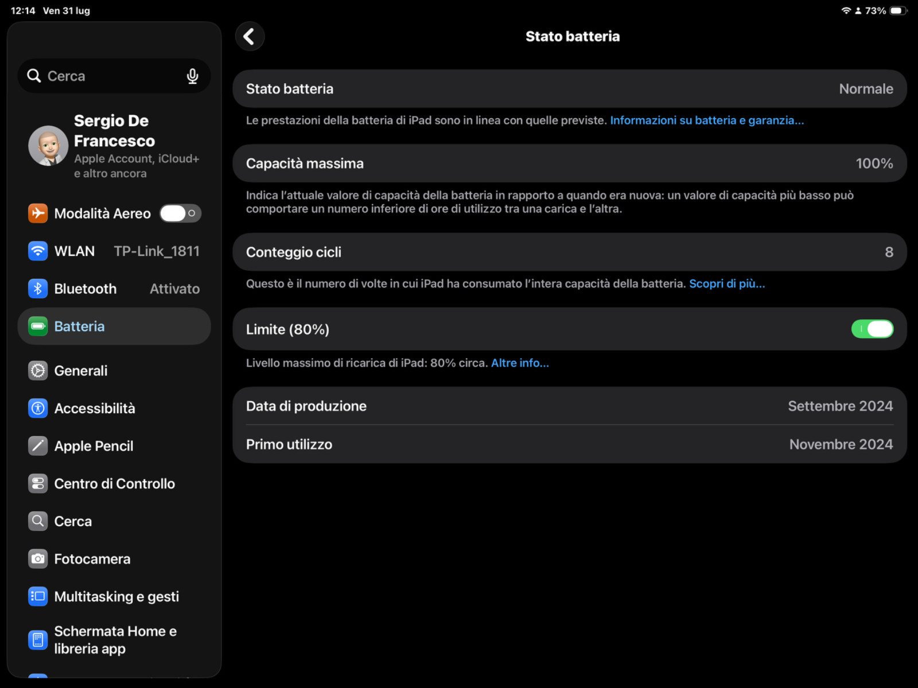918x688 pixels.
Task: Tap the WLAN wifi icon
Action: click(x=38, y=251)
